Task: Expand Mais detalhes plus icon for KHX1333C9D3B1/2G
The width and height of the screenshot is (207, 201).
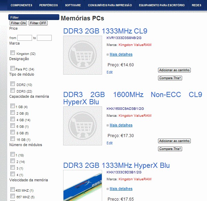Action: pyautogui.click(x=108, y=189)
